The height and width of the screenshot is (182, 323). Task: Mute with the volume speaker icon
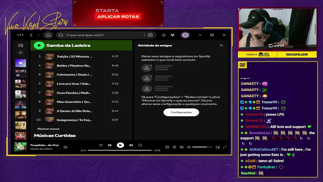[189, 147]
